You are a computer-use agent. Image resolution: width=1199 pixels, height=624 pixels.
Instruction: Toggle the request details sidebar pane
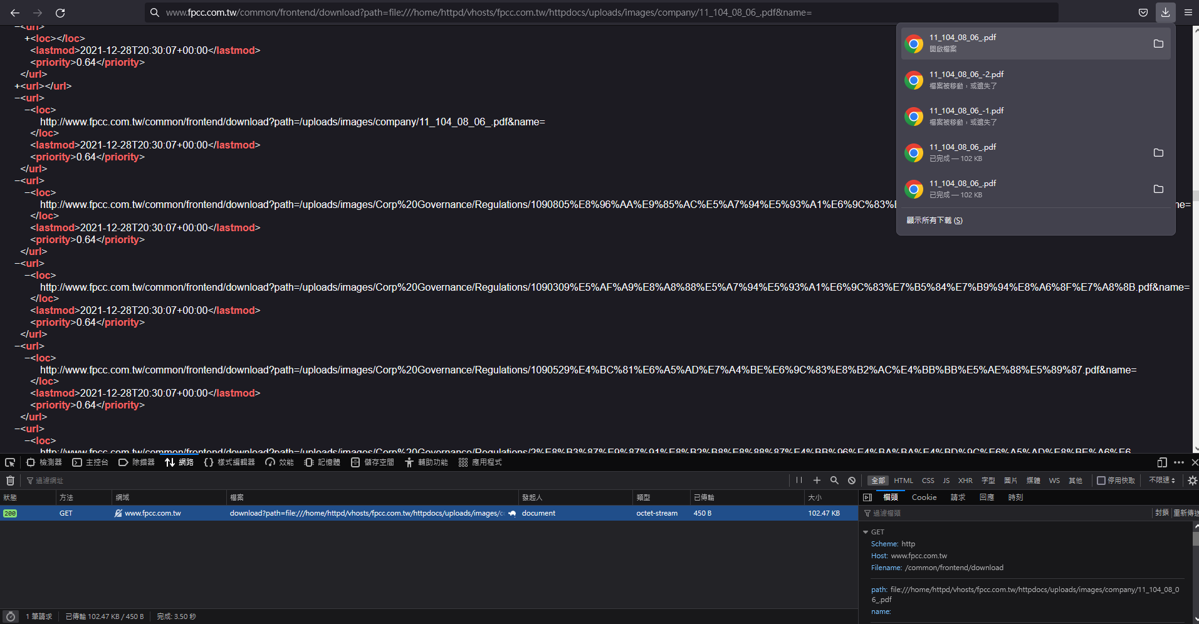(x=867, y=497)
